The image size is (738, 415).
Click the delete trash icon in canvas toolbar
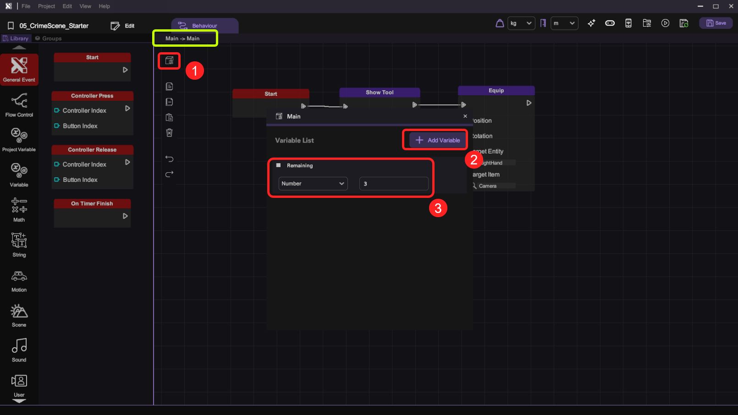(169, 133)
